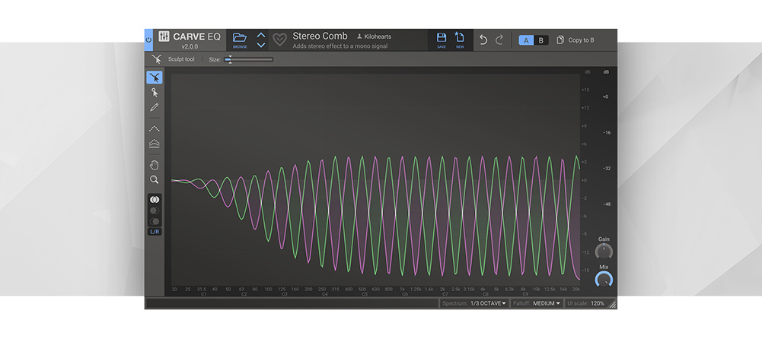Favorite the preset with heart icon
The image size is (762, 339).
[280, 40]
